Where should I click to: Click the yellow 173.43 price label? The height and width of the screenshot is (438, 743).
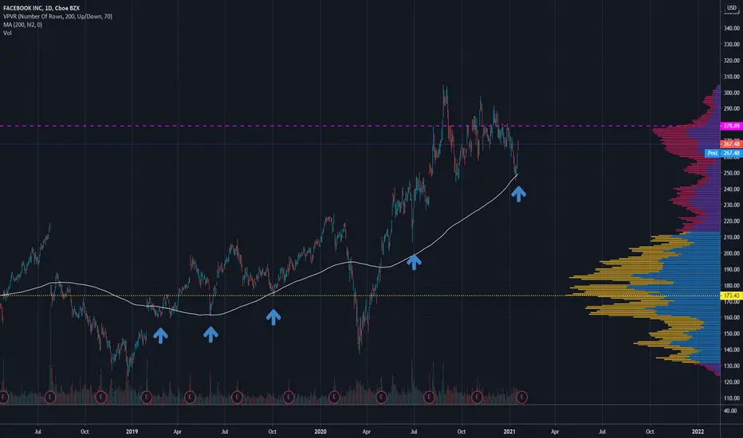[731, 295]
